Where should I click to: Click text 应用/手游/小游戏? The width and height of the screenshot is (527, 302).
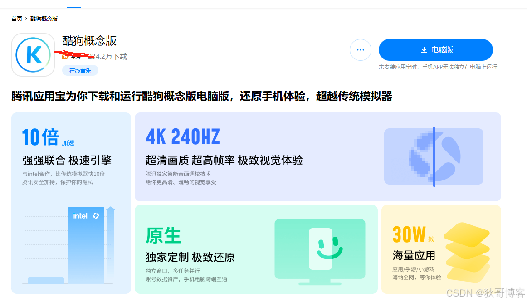click(414, 269)
